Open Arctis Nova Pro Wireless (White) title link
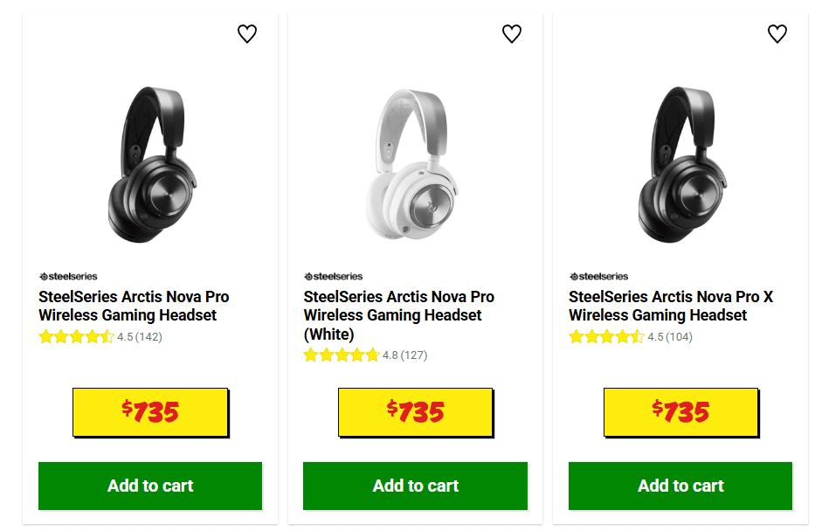Screen dimensions: 815x531 [x=398, y=315]
